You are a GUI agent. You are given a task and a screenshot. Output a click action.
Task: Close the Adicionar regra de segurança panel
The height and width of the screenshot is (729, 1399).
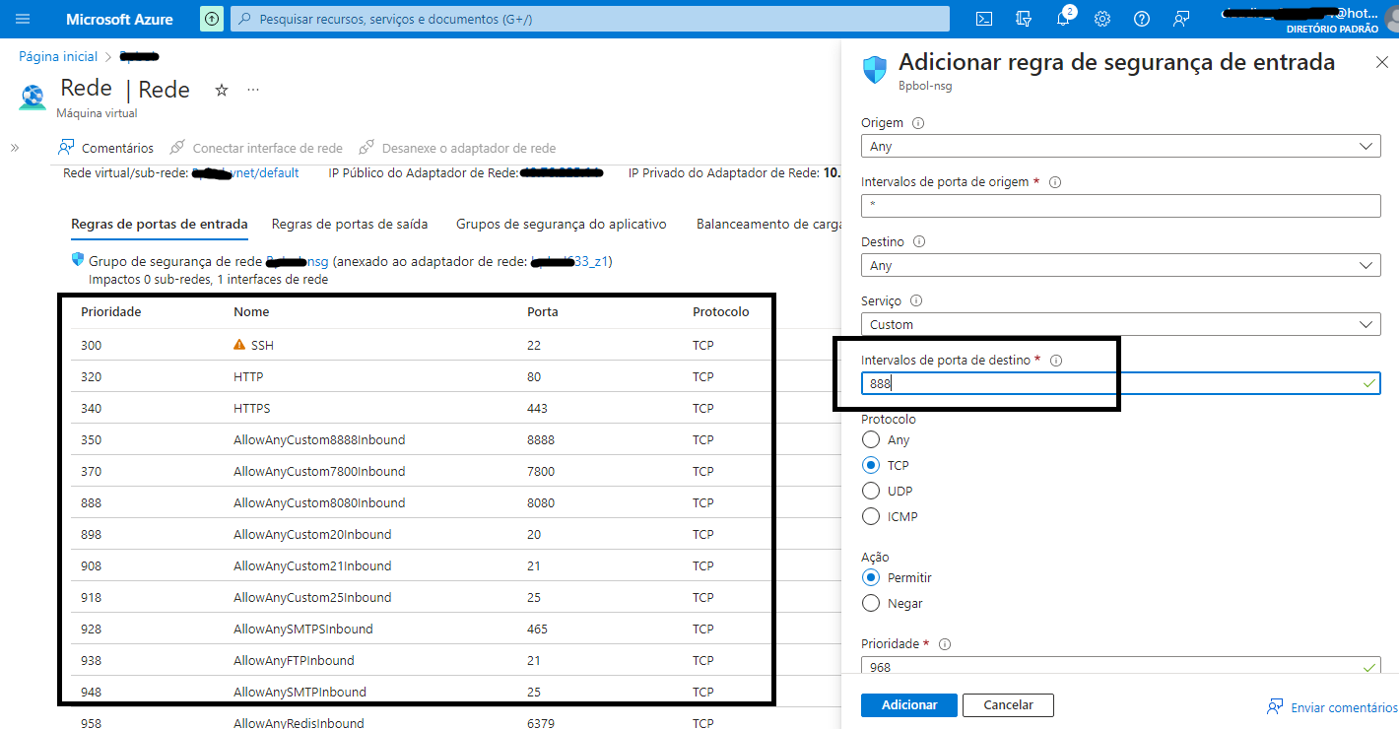tap(1381, 62)
